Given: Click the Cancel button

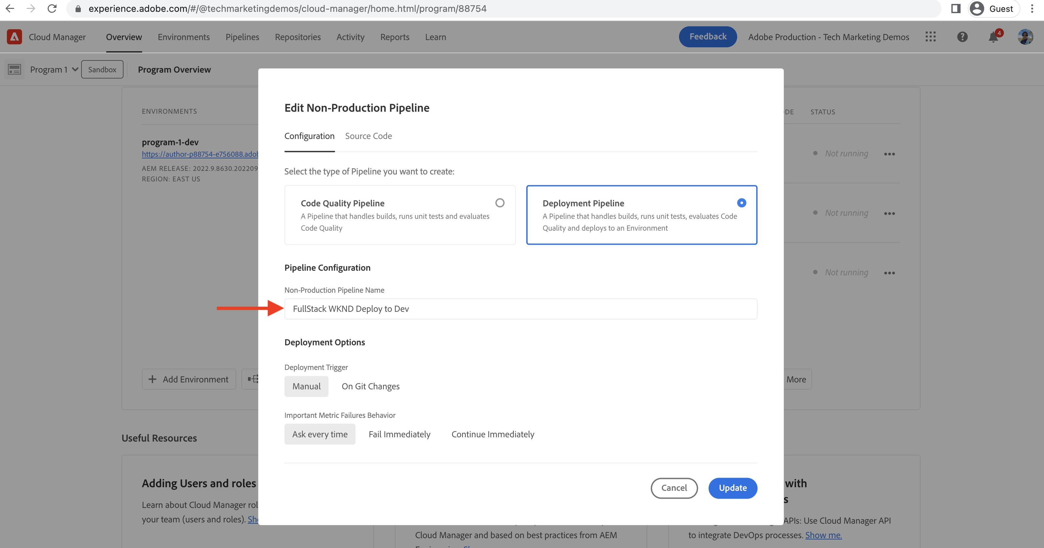Looking at the screenshot, I should coord(673,488).
